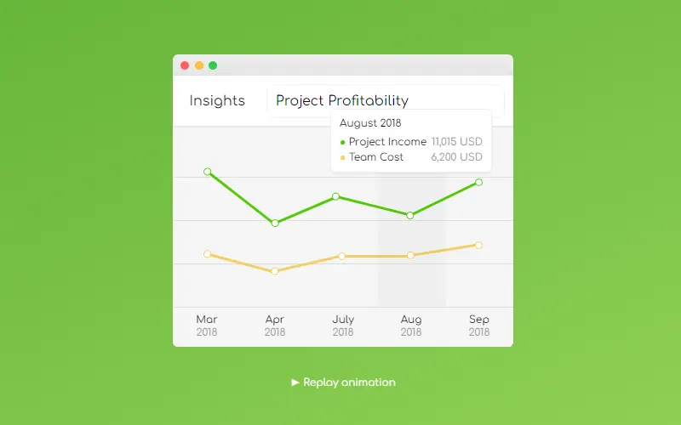Click the Replay animation play triangle
This screenshot has height=425, width=681.
click(x=295, y=382)
